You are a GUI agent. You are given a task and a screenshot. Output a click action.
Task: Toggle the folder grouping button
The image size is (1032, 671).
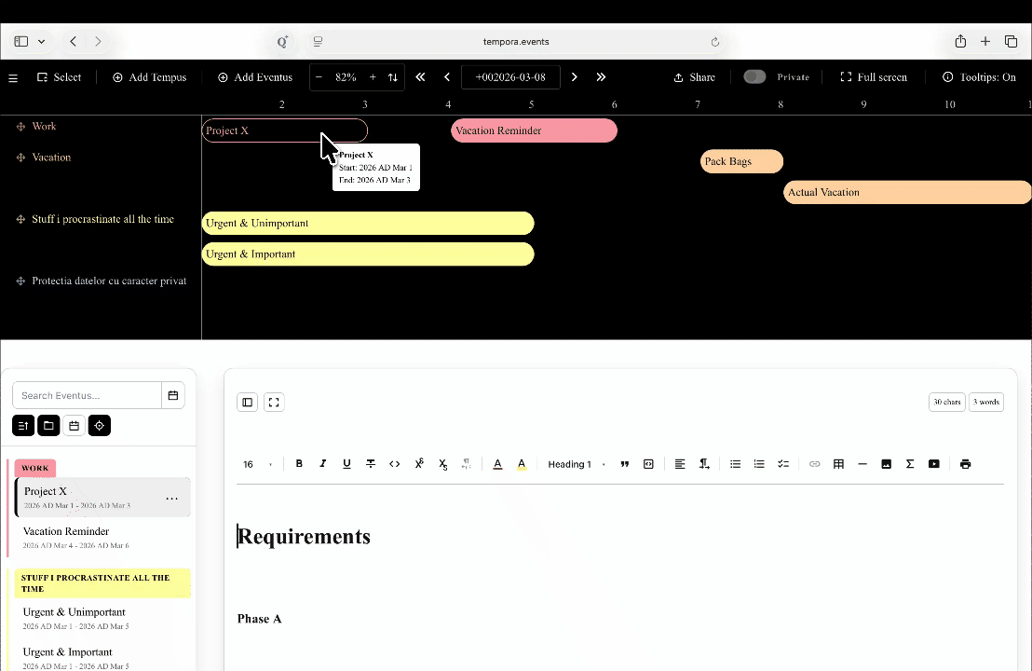[x=48, y=425]
